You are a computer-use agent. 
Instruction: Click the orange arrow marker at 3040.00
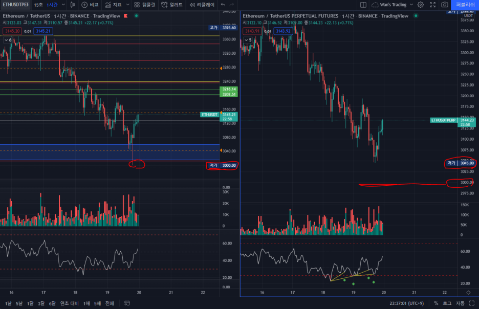pyautogui.click(x=221, y=150)
